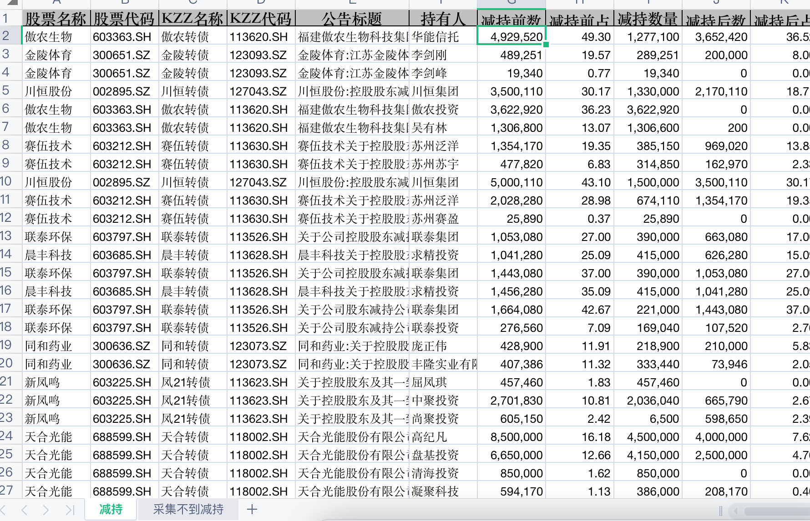Image resolution: width=810 pixels, height=521 pixels.
Task: Select the cell with value 5,000,110
Action: click(x=511, y=182)
